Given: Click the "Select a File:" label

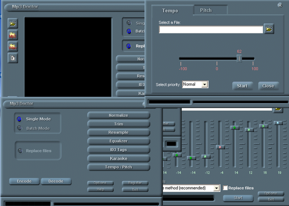Looking at the screenshot, I should [x=170, y=23].
